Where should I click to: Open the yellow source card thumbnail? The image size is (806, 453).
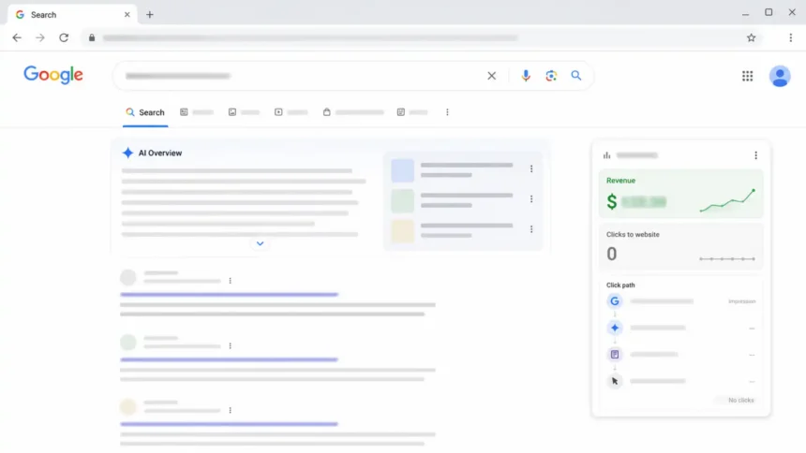(402, 231)
